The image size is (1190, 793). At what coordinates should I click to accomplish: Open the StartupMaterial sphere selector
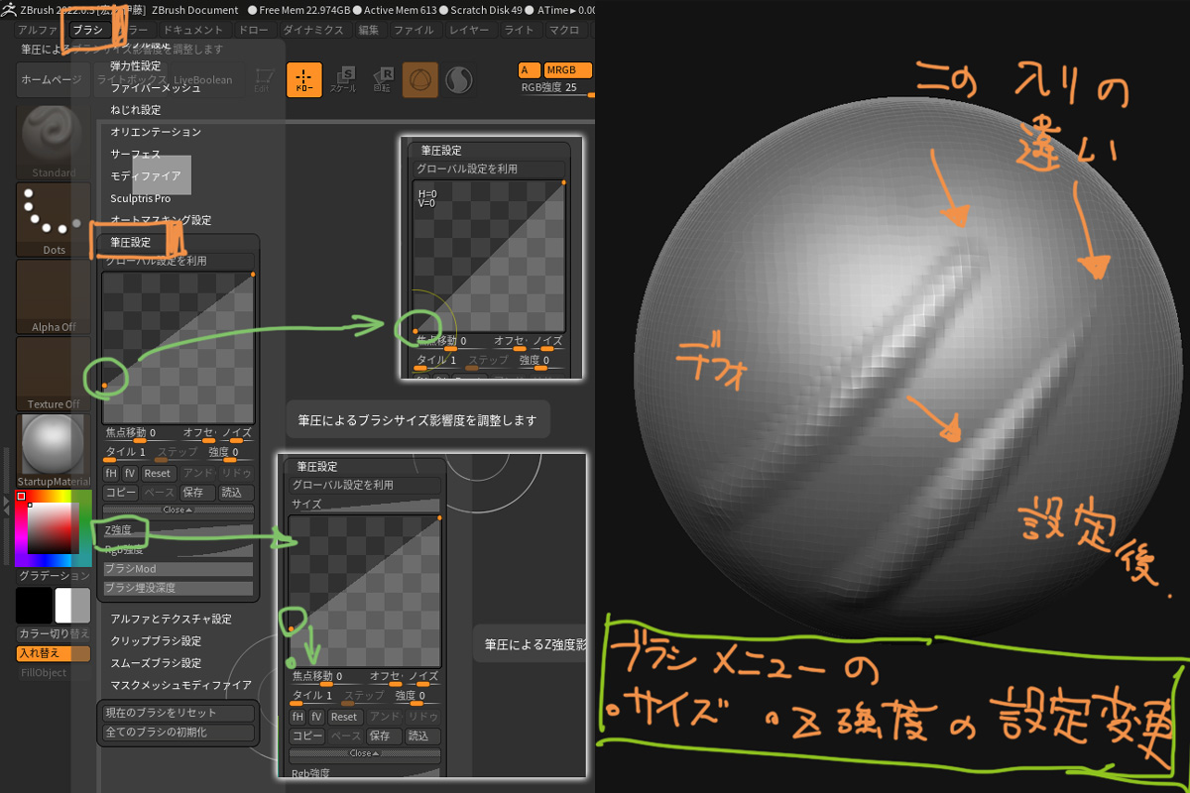[x=54, y=452]
